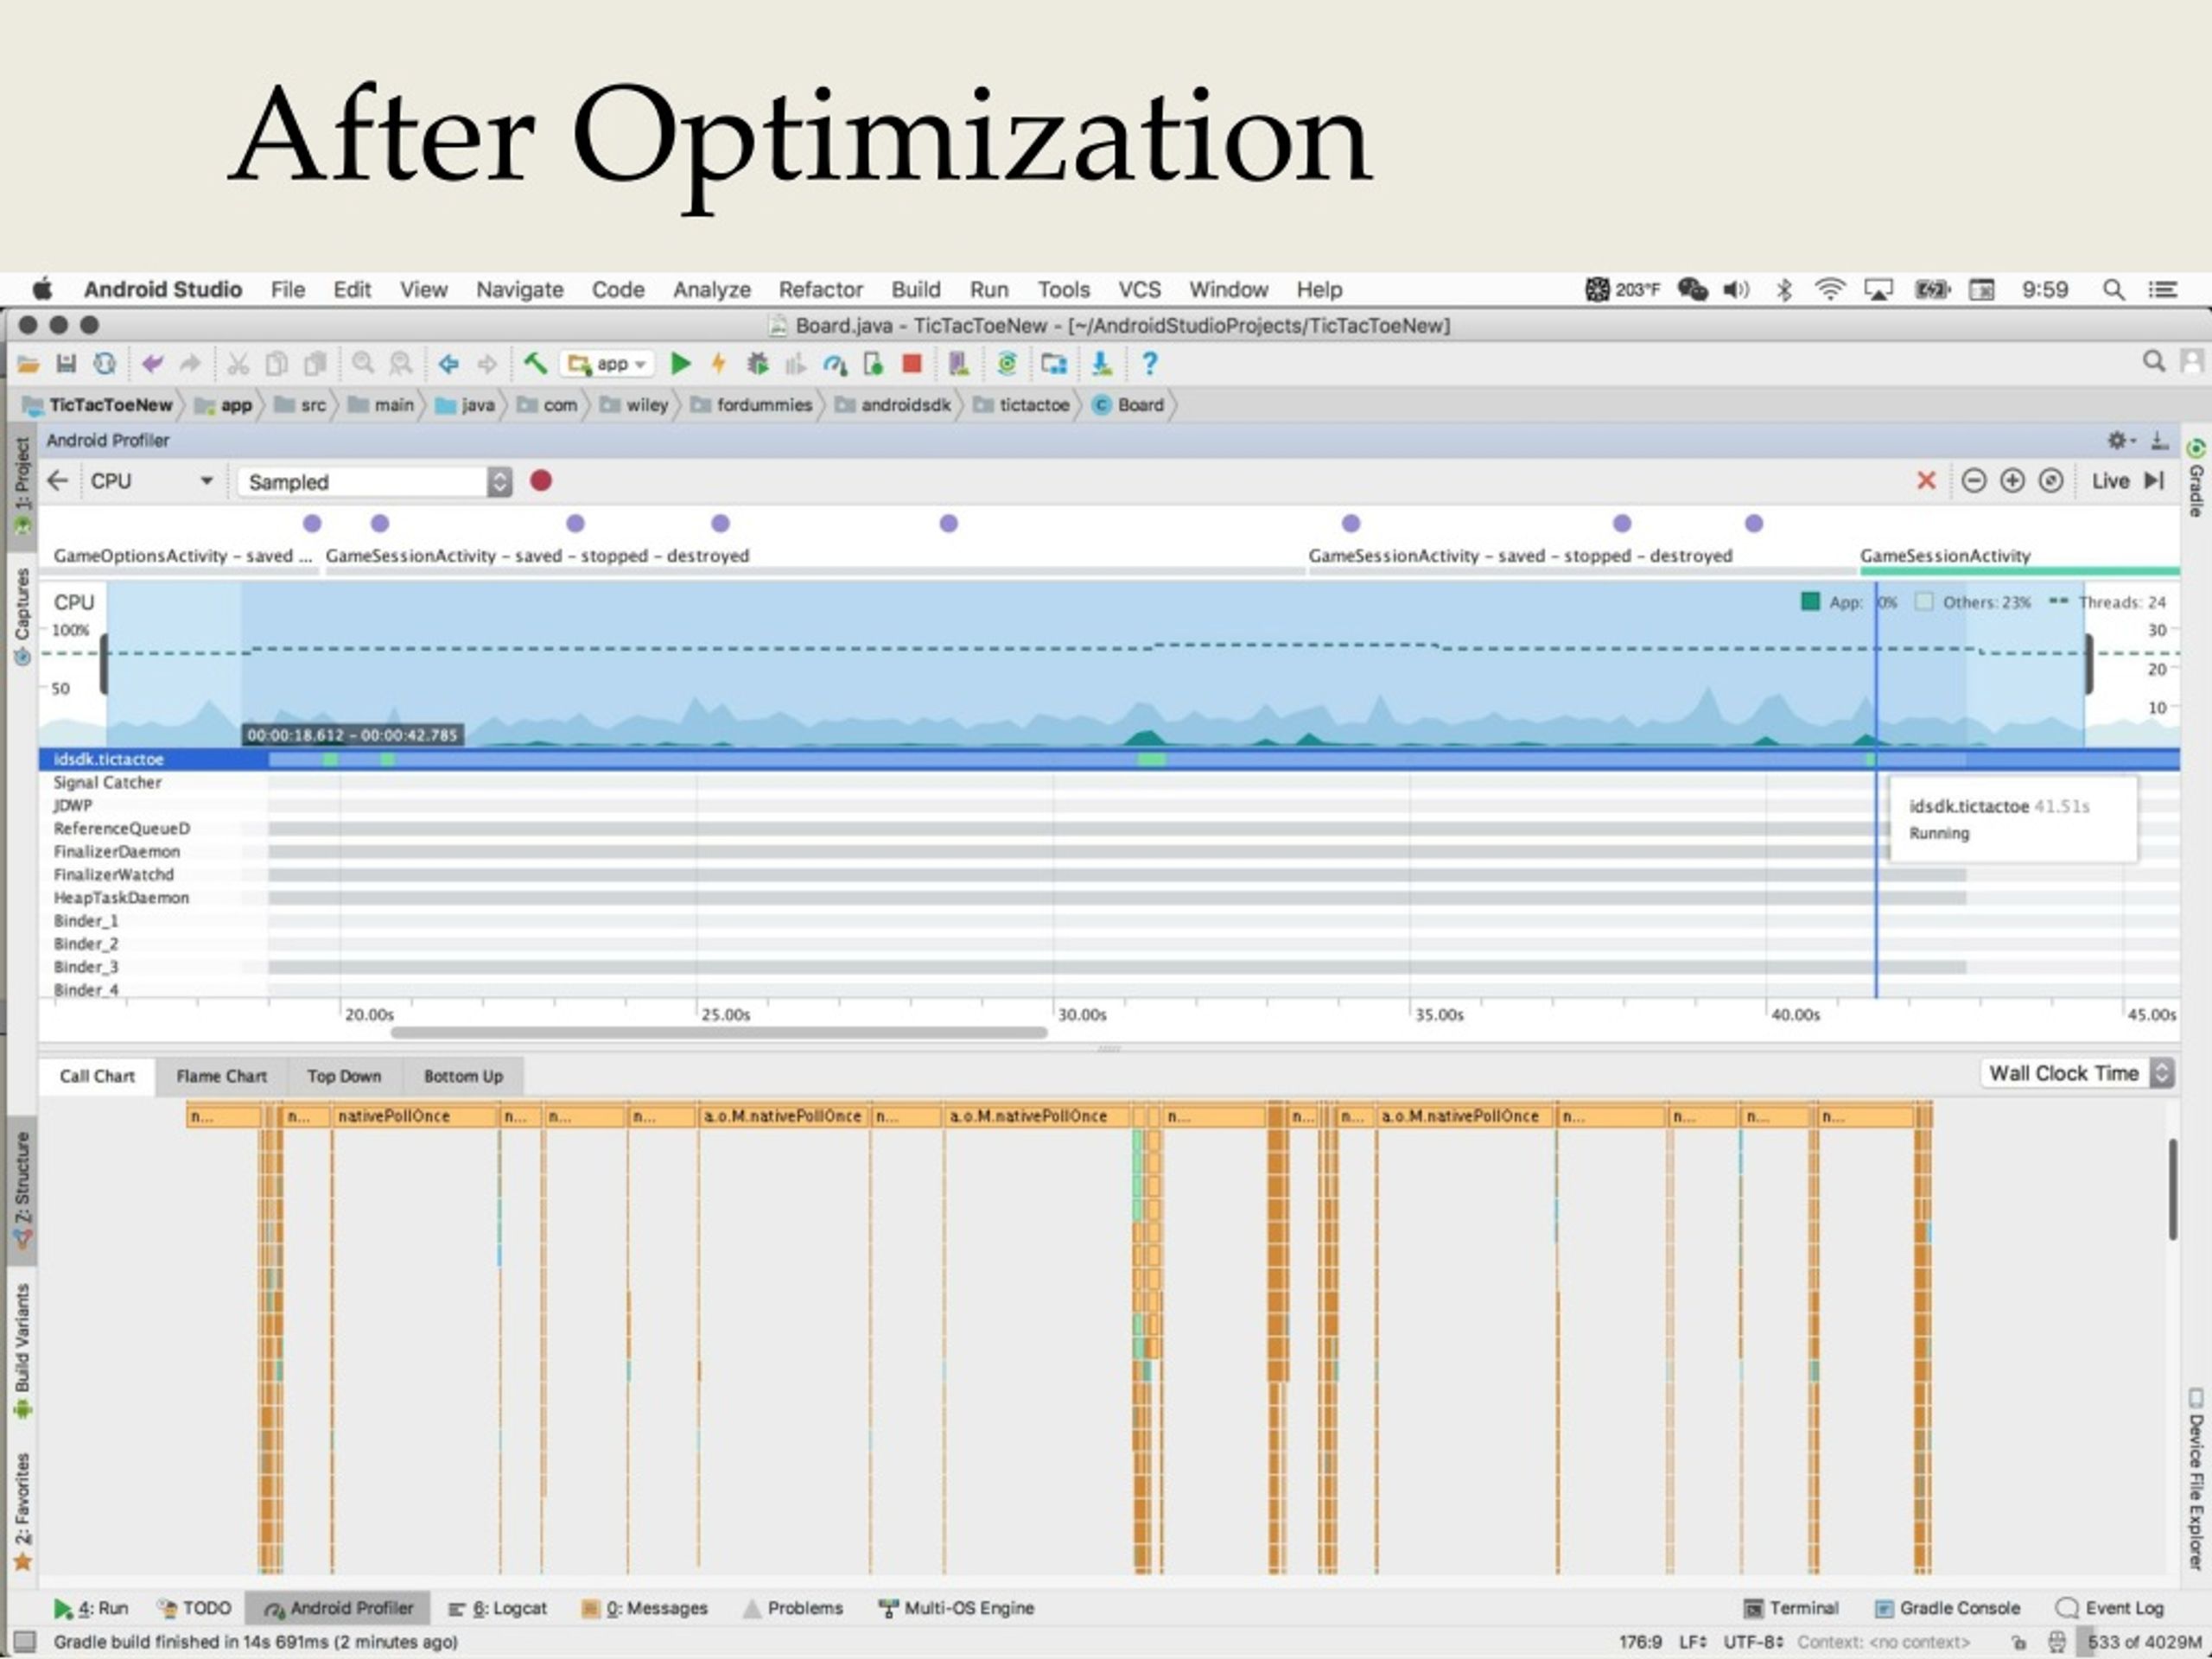
Task: Click the Paste toolbar icon
Action: coord(315,364)
